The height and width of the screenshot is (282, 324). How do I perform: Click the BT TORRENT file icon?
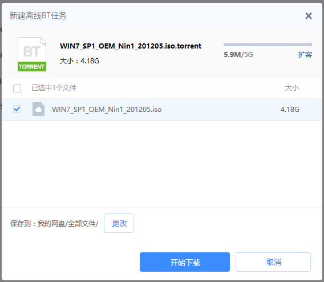tap(32, 54)
